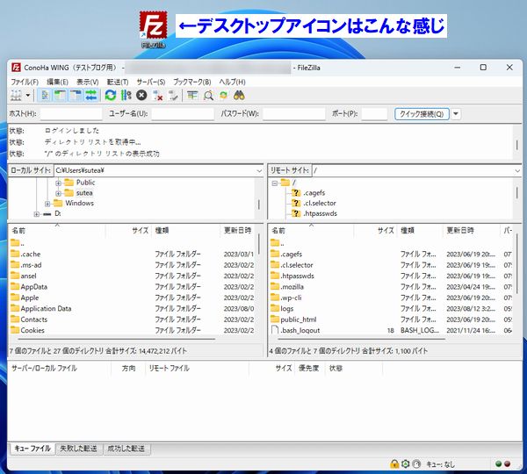Toggle message log display

coord(45,96)
